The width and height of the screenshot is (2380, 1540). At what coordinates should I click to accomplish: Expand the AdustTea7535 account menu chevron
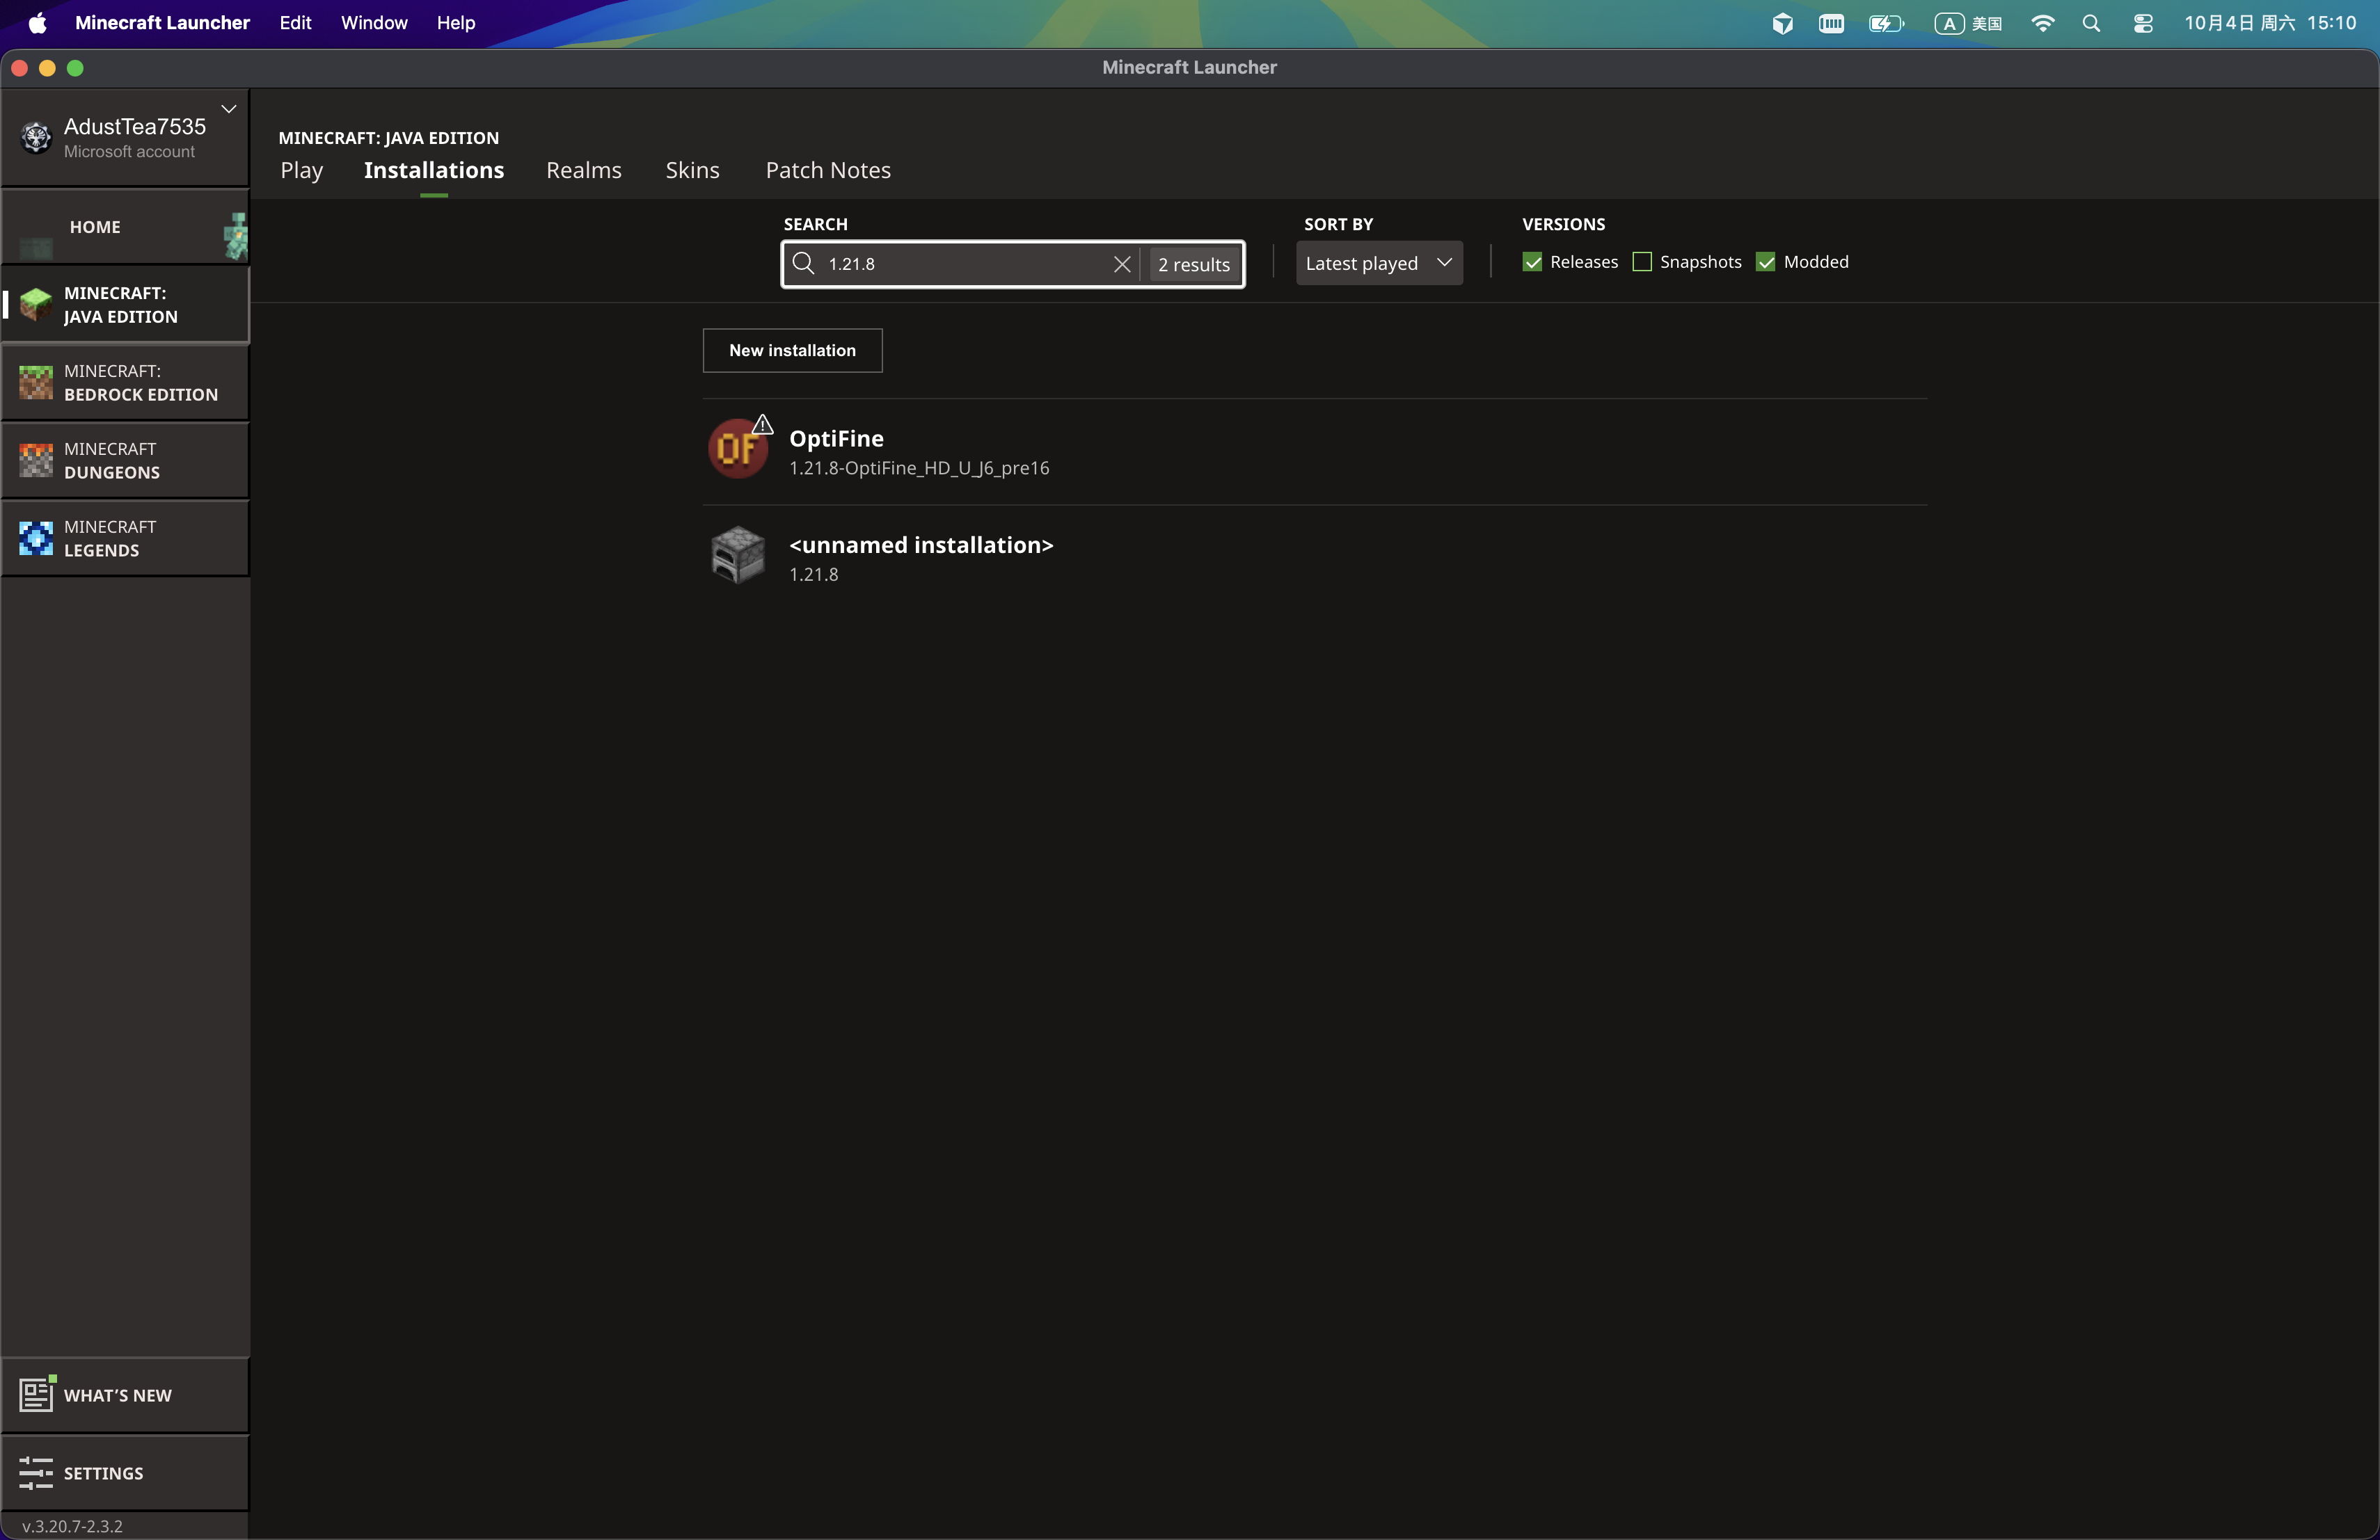pos(229,109)
